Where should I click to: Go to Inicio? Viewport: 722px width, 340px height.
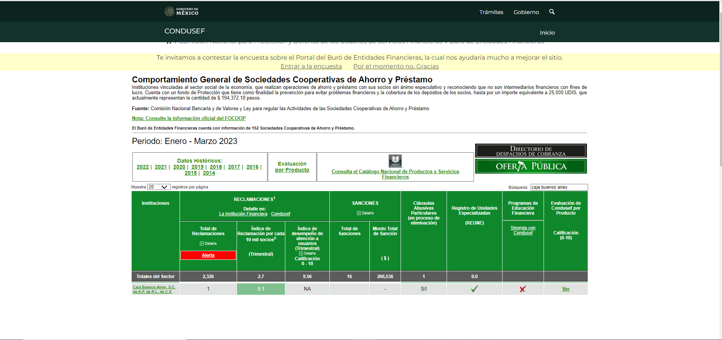click(547, 33)
